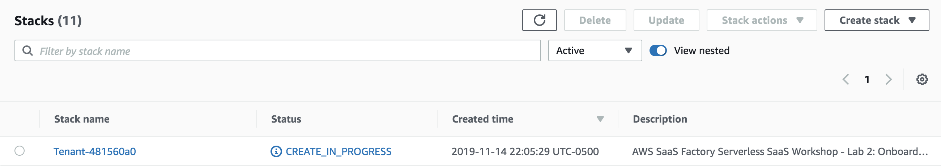Screen dimensions: 941x168
Task: Expand the Create stack menu
Action: pos(876,21)
